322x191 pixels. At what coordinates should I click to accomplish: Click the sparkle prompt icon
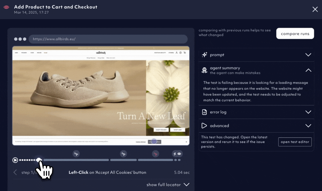[204, 55]
